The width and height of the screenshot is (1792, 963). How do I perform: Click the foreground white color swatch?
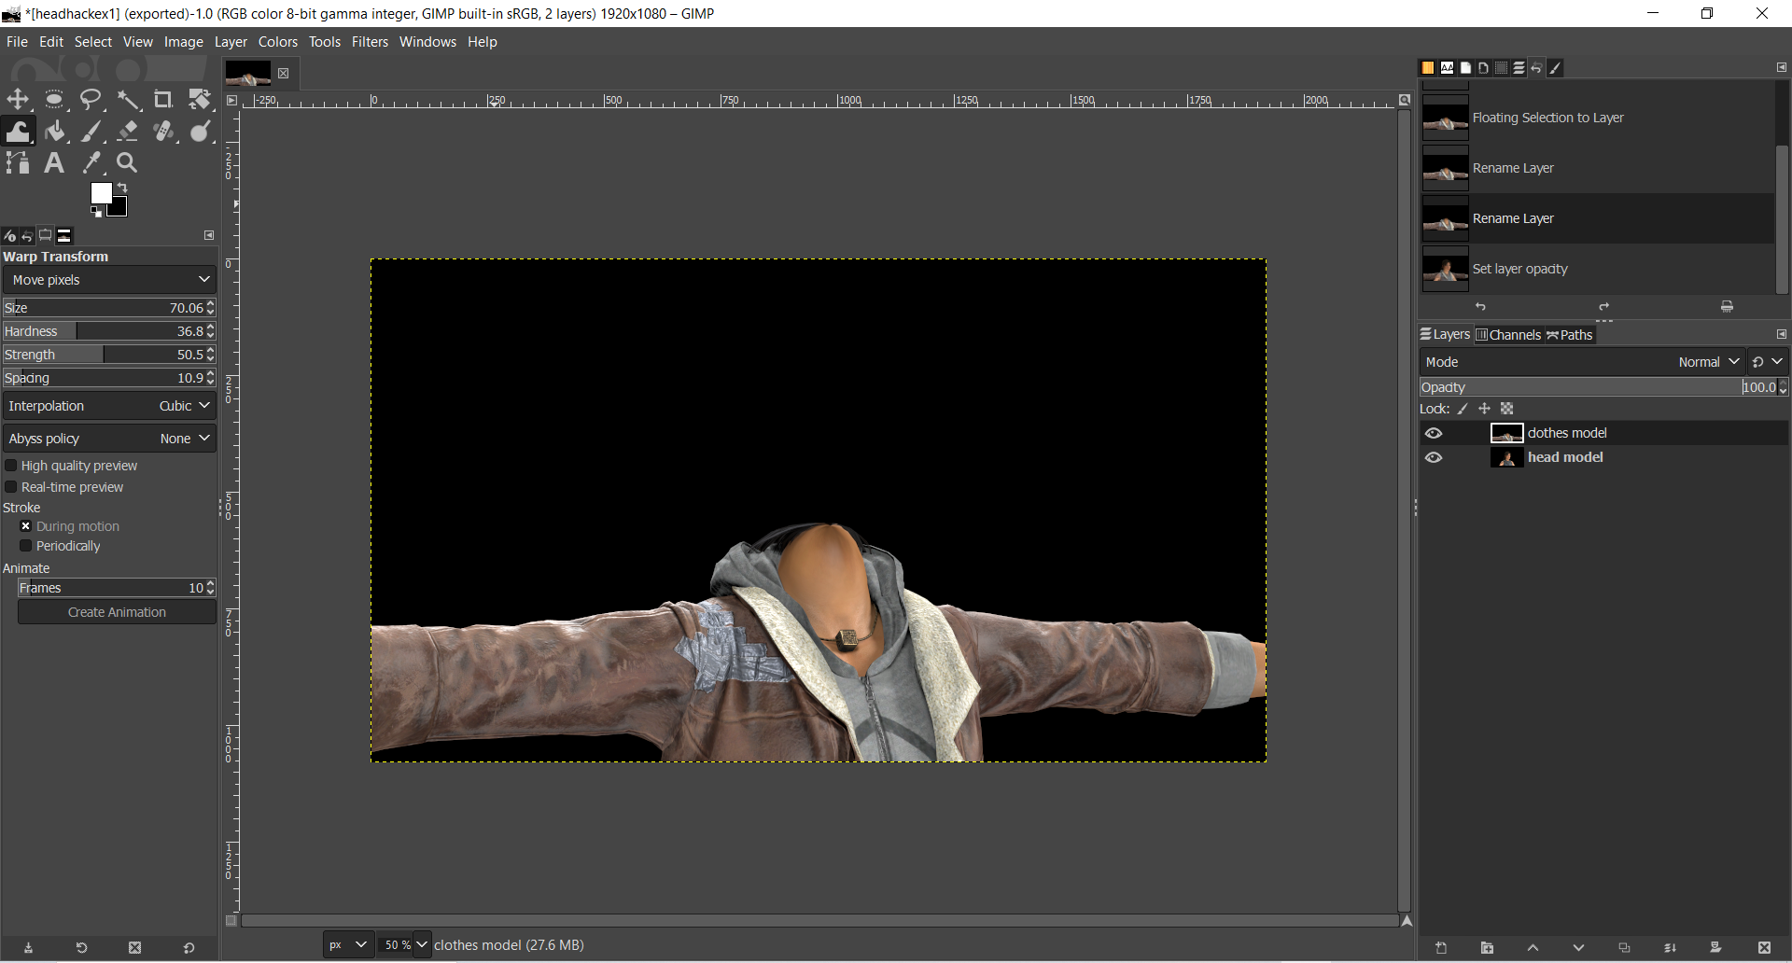(100, 192)
